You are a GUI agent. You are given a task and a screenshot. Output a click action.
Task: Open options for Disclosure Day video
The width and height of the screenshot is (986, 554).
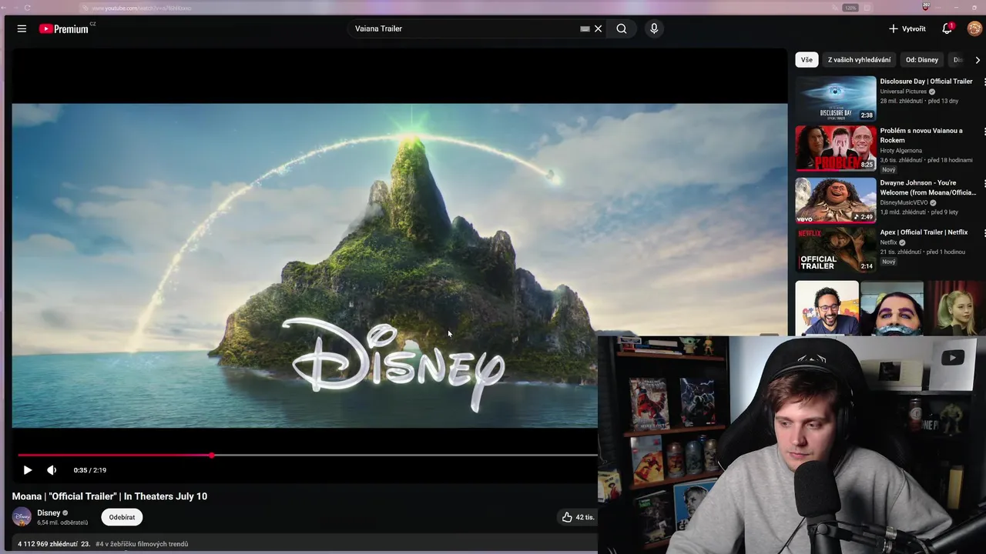[x=984, y=82]
